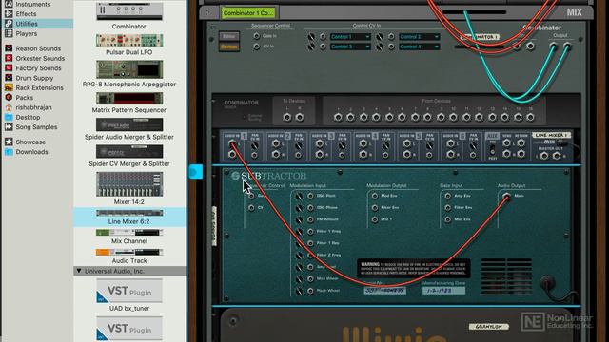Select the Mixer 14:2 device
The image size is (609, 342).
(129, 183)
